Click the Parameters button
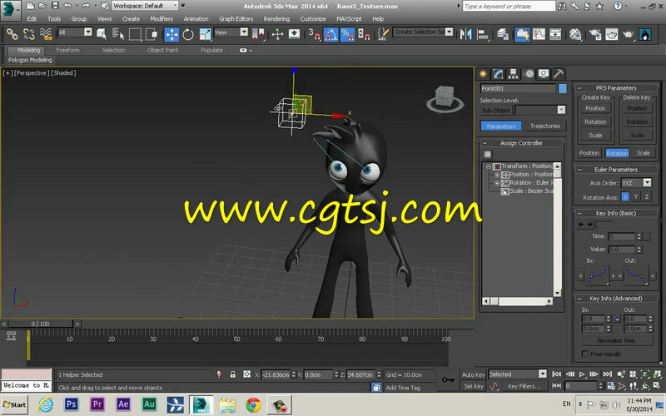666x416 pixels. pos(501,126)
